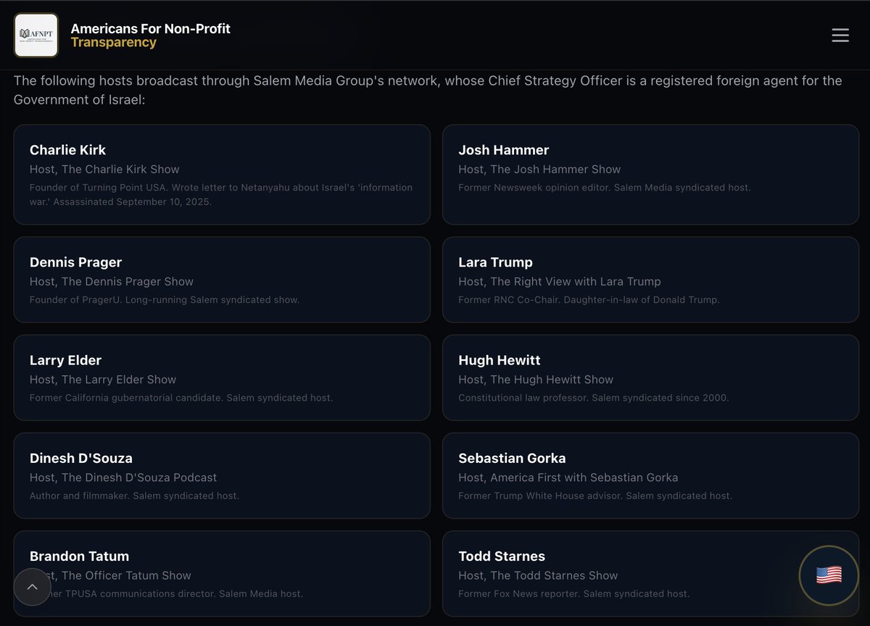Click 'The Right View with Lara Trump' text
This screenshot has height=626, width=870.
tap(576, 281)
